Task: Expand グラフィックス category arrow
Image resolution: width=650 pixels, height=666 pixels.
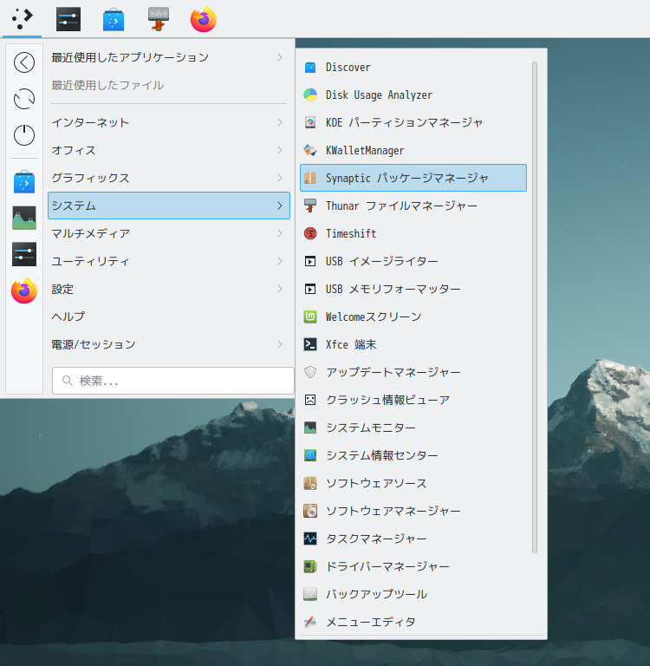Action: tap(280, 178)
